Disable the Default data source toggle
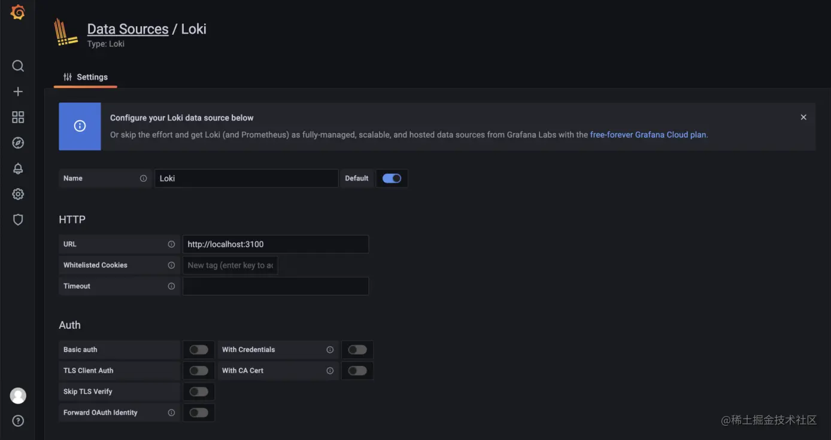 (392, 178)
